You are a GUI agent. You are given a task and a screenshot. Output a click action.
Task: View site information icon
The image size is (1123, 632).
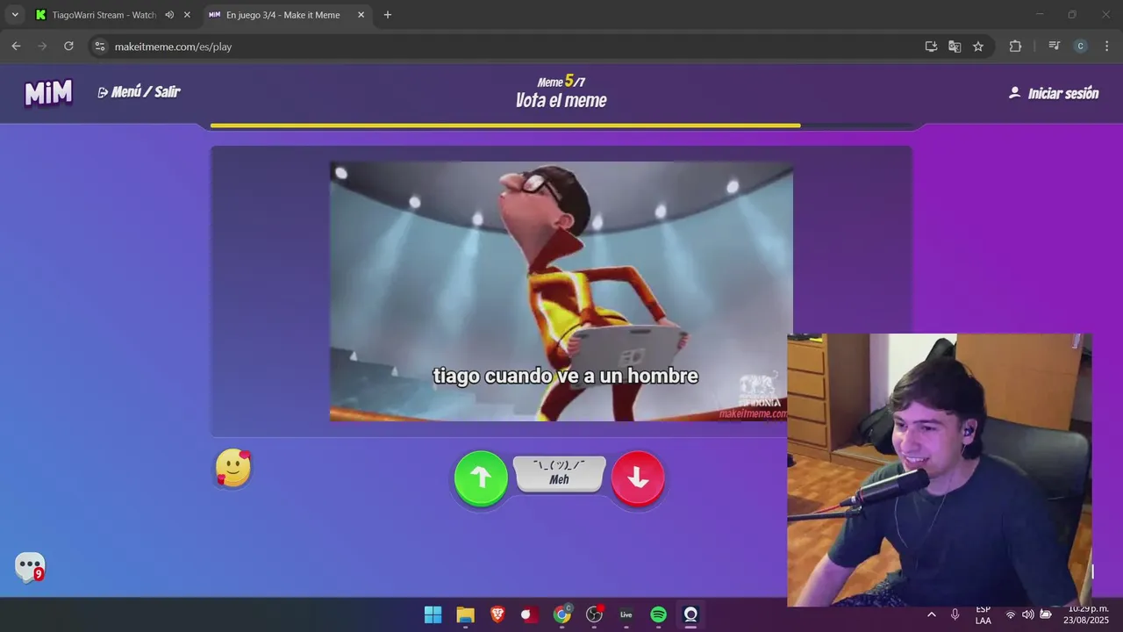(x=100, y=47)
